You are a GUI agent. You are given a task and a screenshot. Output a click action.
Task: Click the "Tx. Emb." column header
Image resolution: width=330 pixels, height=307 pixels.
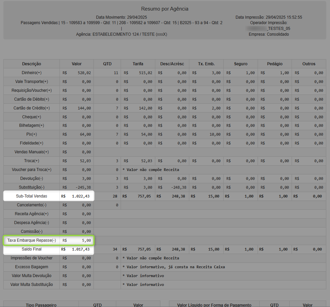tap(206, 64)
